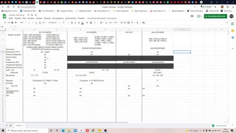Open text rotation dropdown
This screenshot has width=236, height=133.
click(116, 23)
